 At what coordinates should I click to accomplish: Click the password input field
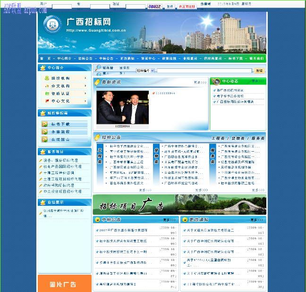[x=100, y=7]
